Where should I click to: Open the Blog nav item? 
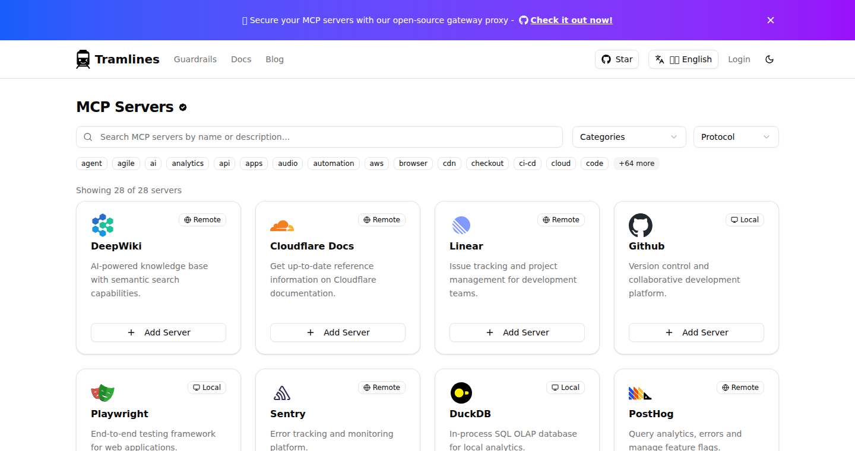click(274, 59)
